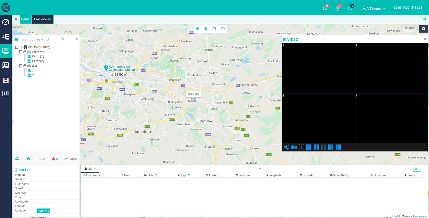Screen dimensions: 429x218
Task: Click the Address button in INFO
Action: pyautogui.click(x=43, y=211)
